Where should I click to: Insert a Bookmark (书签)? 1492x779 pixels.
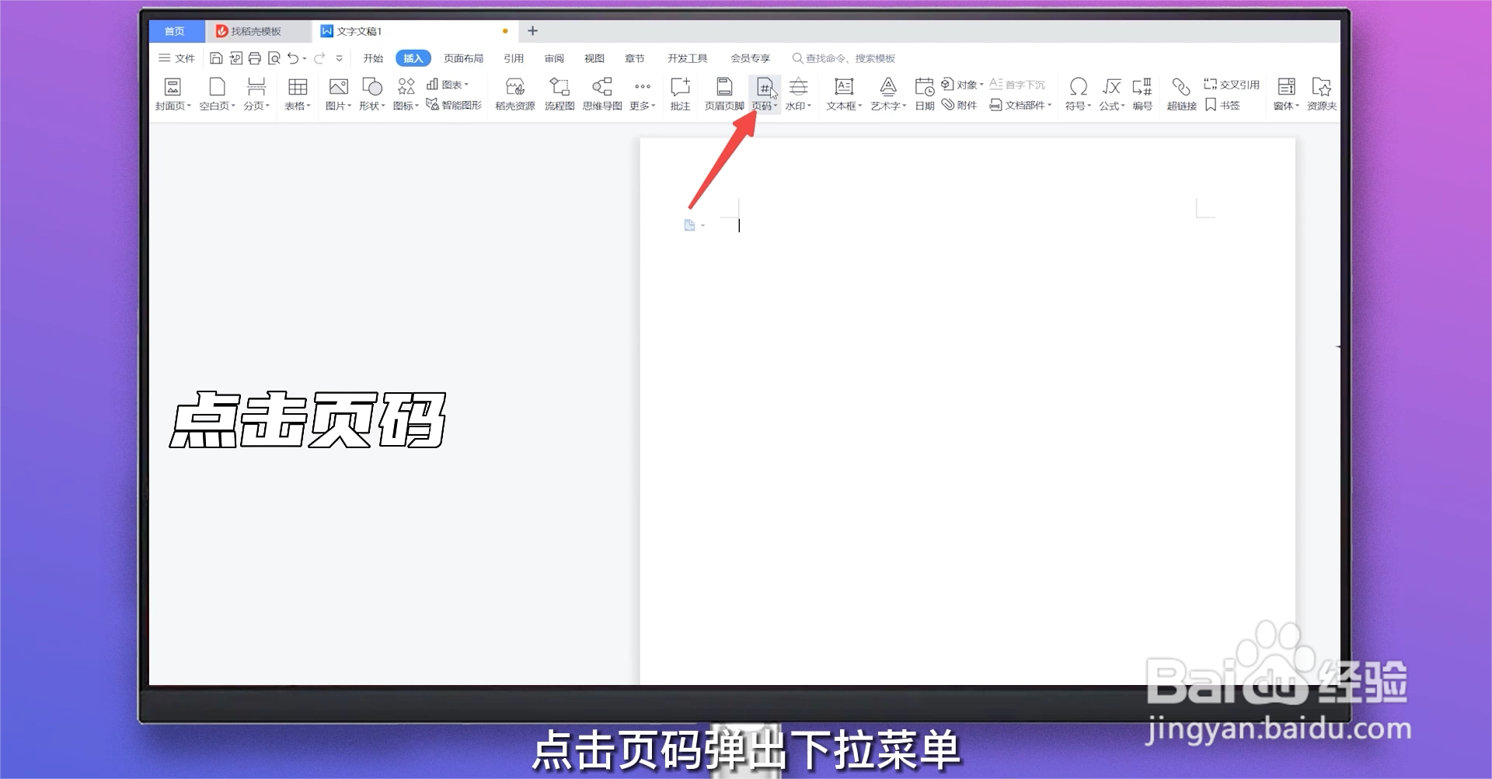pyautogui.click(x=1222, y=105)
